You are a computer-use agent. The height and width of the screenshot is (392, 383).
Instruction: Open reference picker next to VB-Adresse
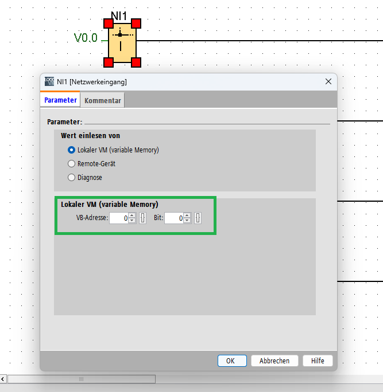(142, 218)
